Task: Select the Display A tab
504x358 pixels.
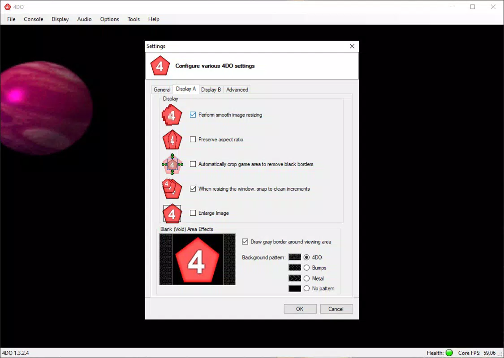Action: (186, 89)
